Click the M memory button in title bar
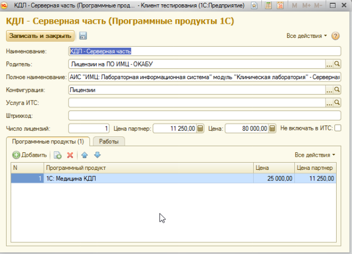This screenshot has height=254, width=352. pos(294,5)
